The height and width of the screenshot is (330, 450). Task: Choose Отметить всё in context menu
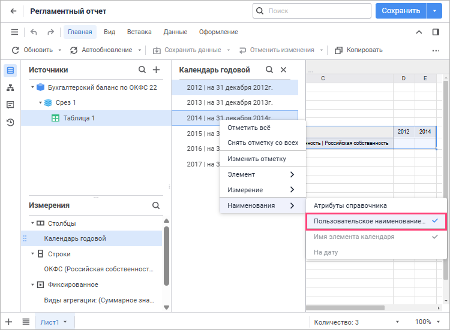click(263, 128)
